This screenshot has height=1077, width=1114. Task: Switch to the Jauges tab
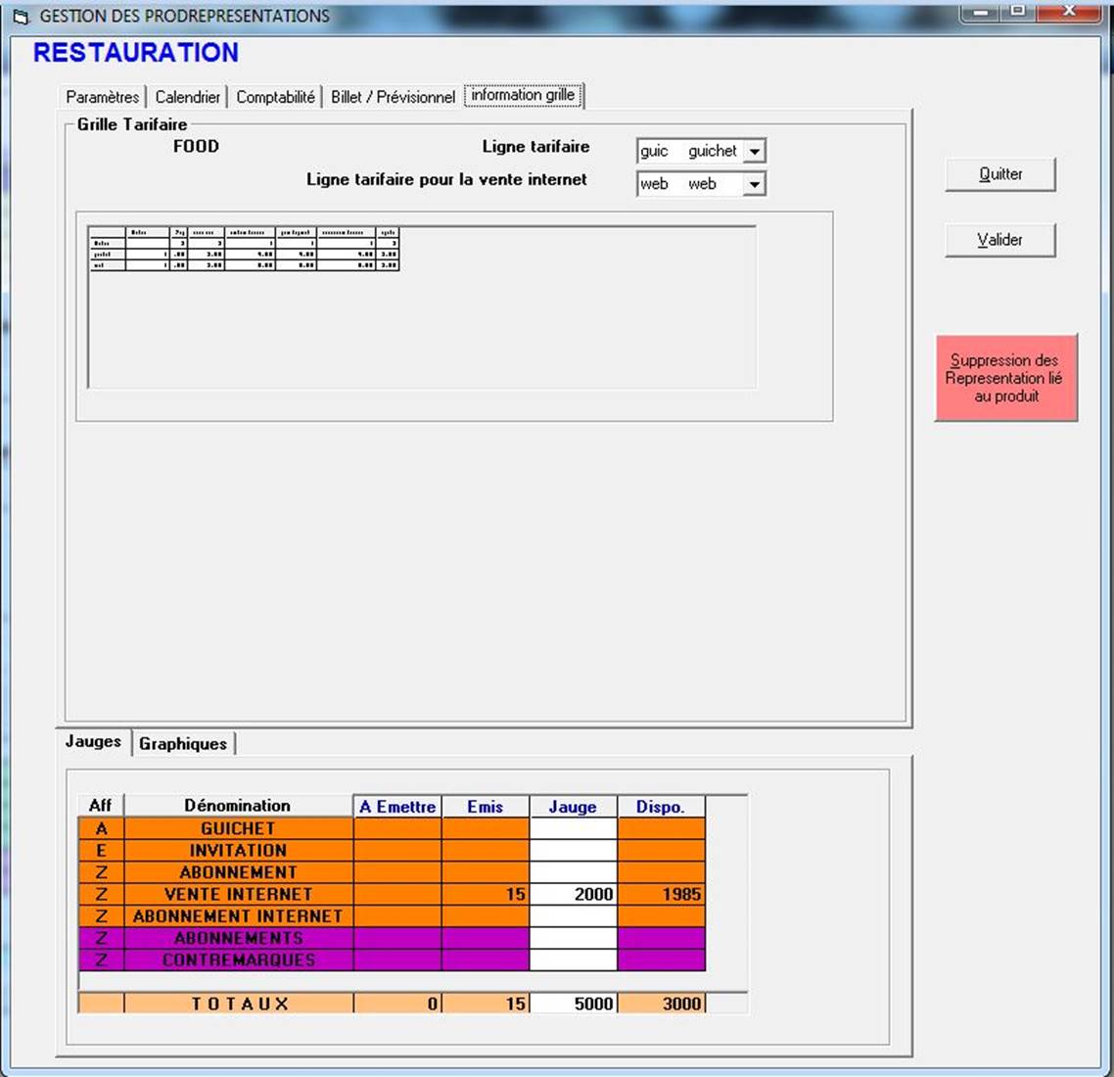[x=93, y=741]
